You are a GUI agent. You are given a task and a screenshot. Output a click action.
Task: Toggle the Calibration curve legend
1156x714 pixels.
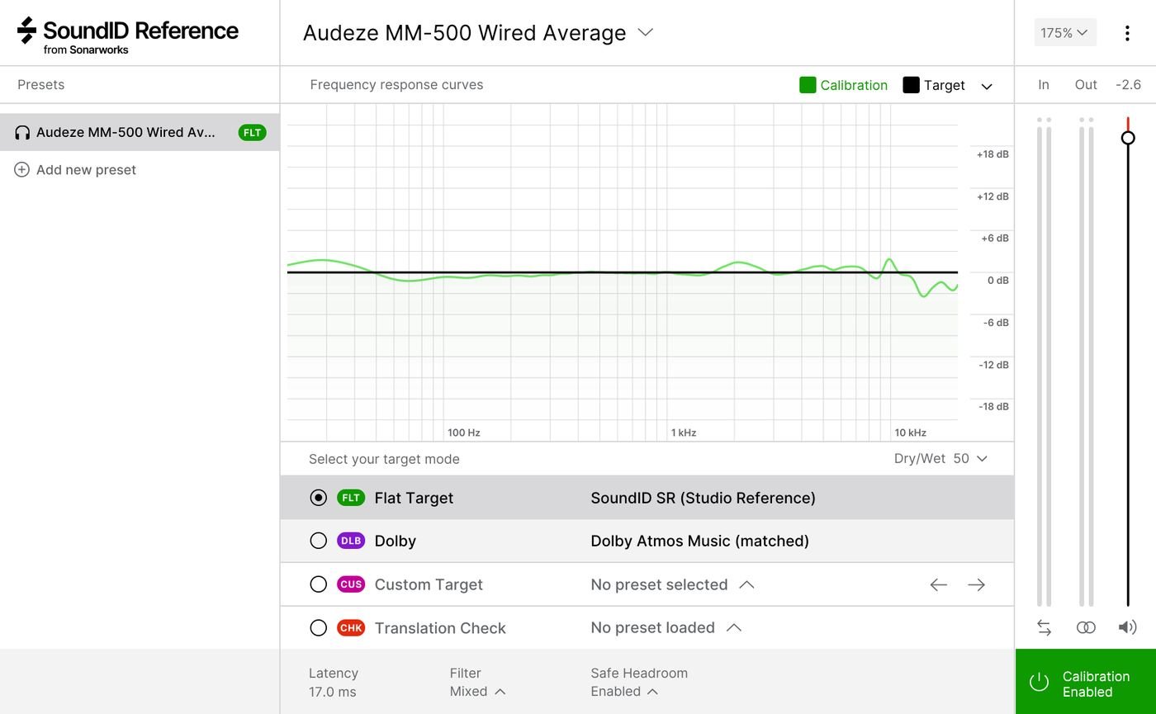tap(843, 85)
